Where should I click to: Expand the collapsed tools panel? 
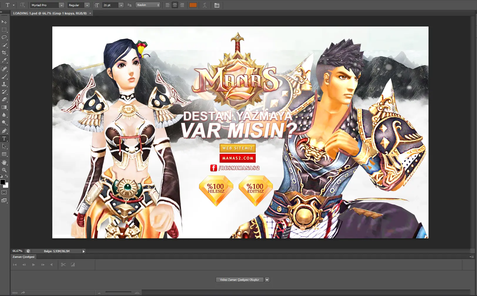coord(1,12)
